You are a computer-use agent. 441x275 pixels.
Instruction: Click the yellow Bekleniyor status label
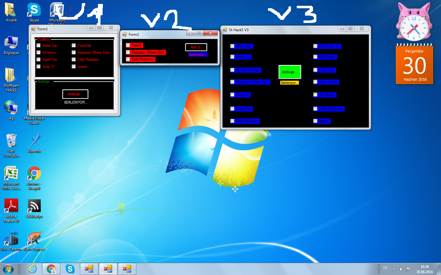pyautogui.click(x=289, y=83)
